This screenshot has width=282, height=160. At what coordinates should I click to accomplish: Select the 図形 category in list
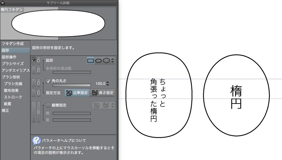[15, 50]
